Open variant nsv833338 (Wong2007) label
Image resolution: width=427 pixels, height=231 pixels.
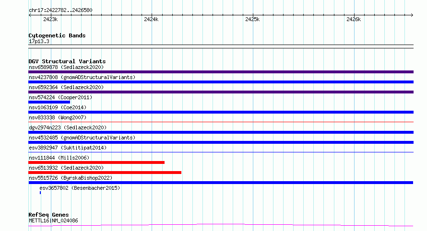coord(58,117)
